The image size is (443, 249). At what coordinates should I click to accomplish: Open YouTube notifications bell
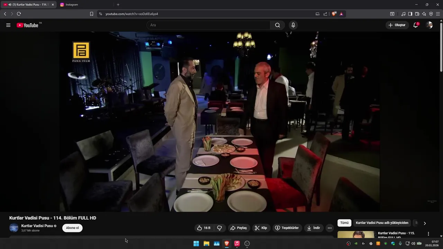pos(416,25)
